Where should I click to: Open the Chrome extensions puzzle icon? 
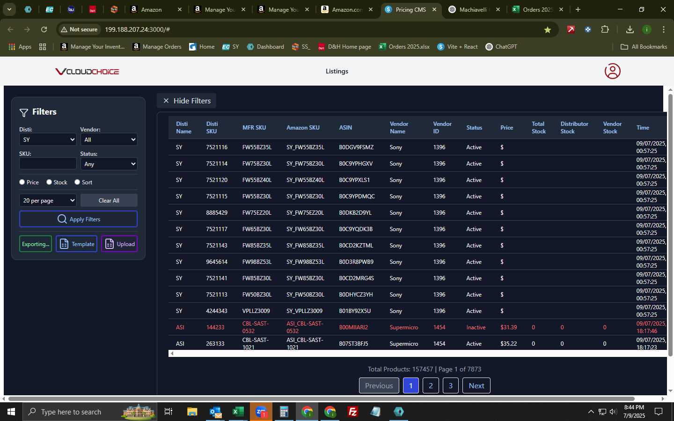605,29
